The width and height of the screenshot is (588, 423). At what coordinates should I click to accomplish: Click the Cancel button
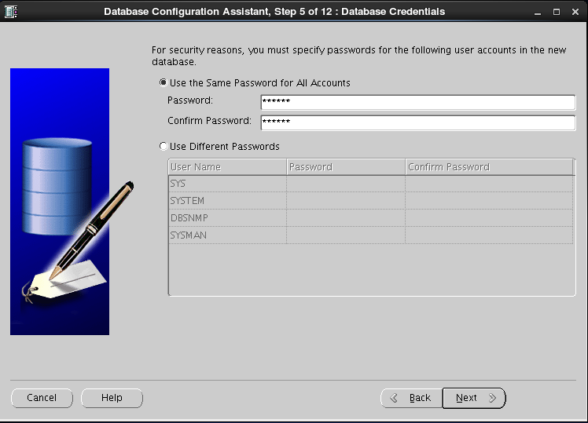click(42, 398)
